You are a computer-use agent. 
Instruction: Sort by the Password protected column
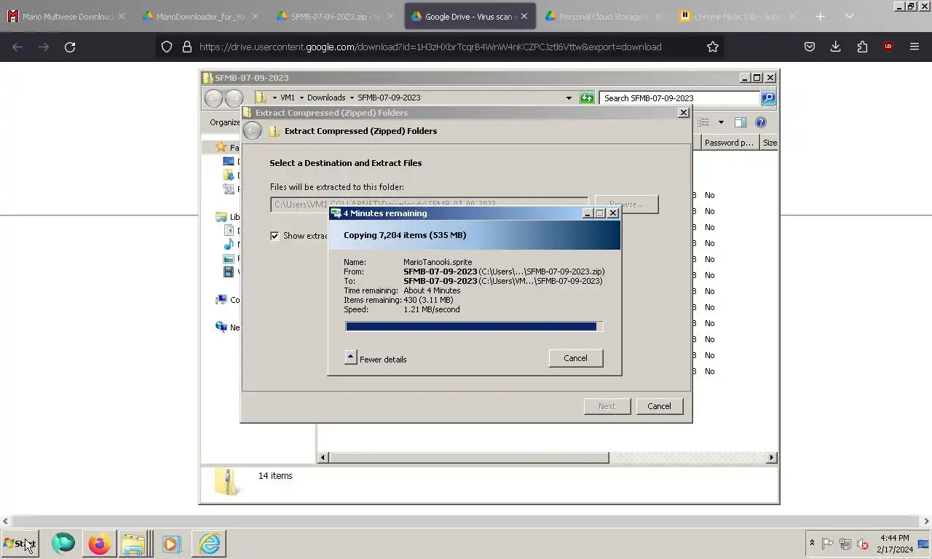click(729, 143)
